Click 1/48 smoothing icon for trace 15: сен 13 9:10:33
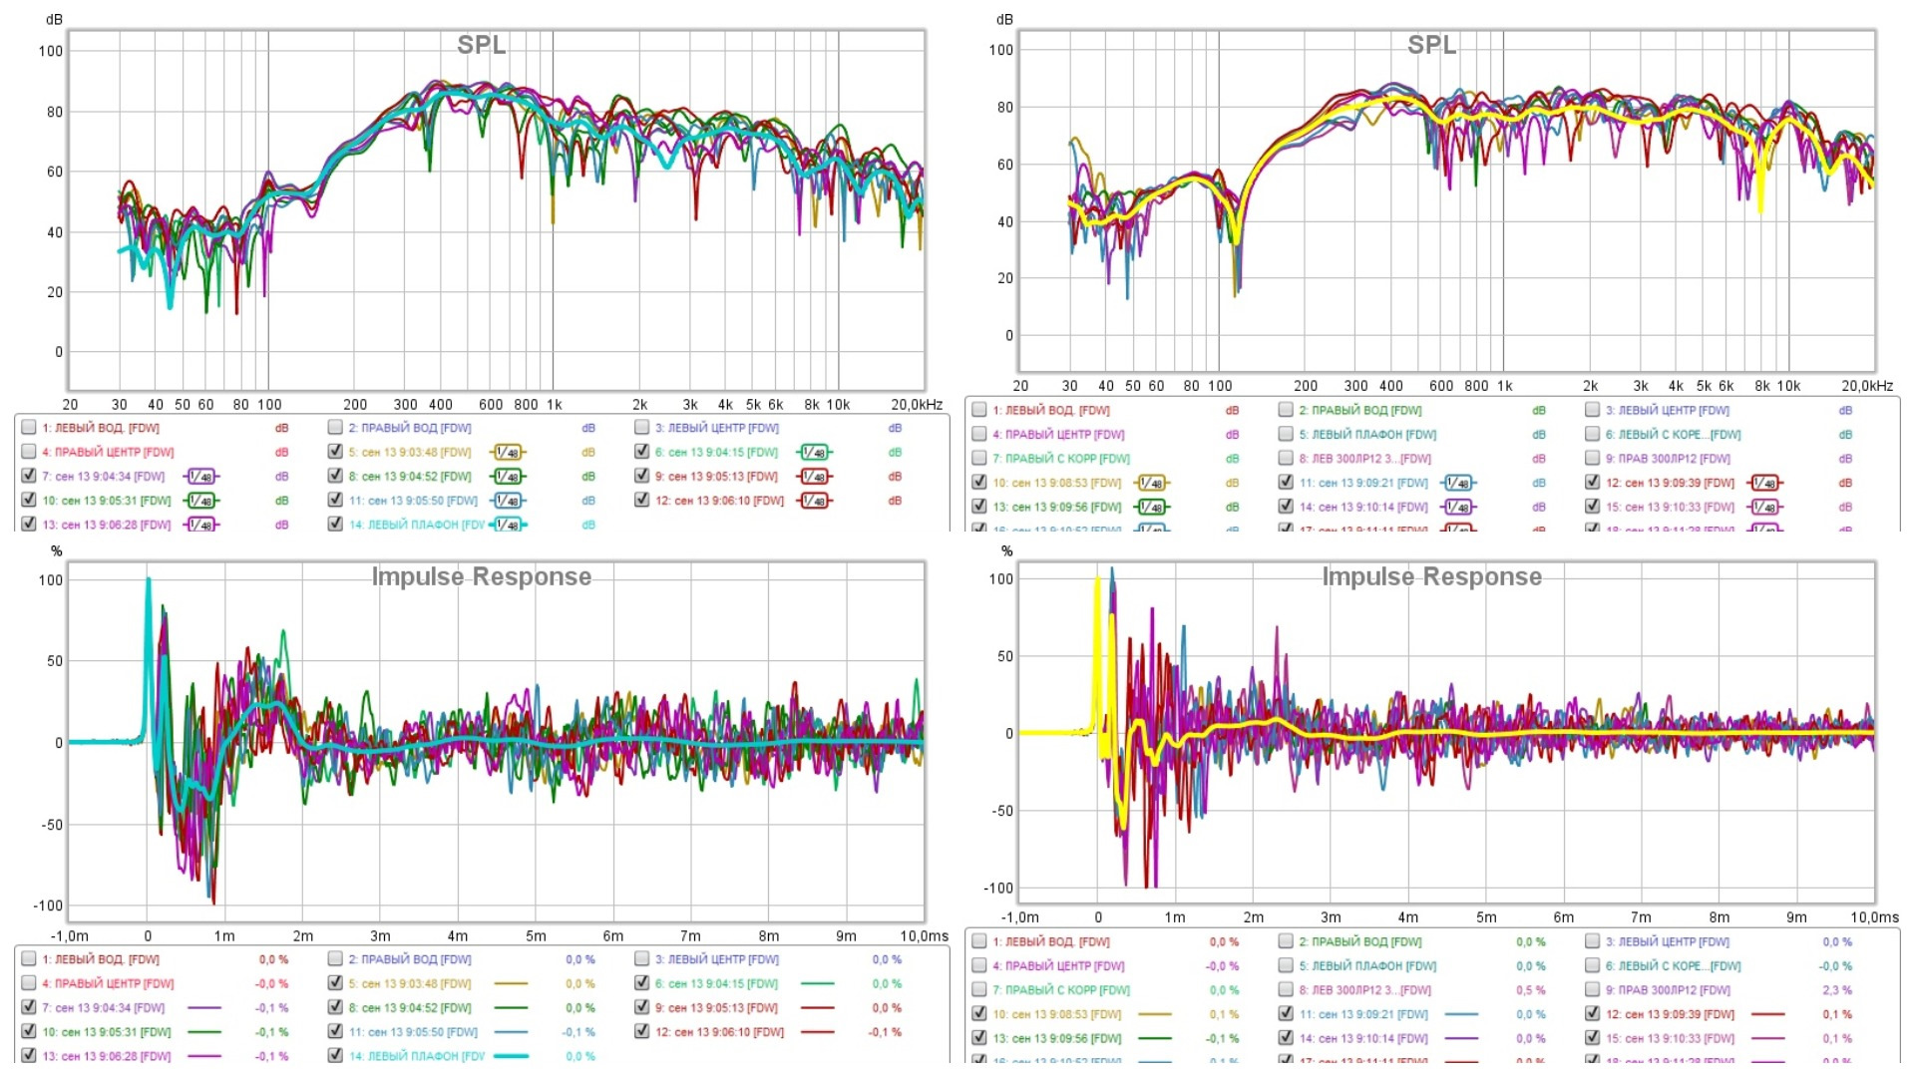The height and width of the screenshot is (1077, 1915). (1764, 507)
